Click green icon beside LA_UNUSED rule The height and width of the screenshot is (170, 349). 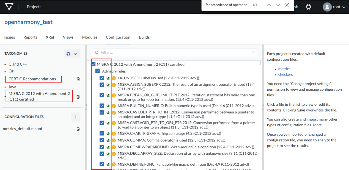coord(108,78)
